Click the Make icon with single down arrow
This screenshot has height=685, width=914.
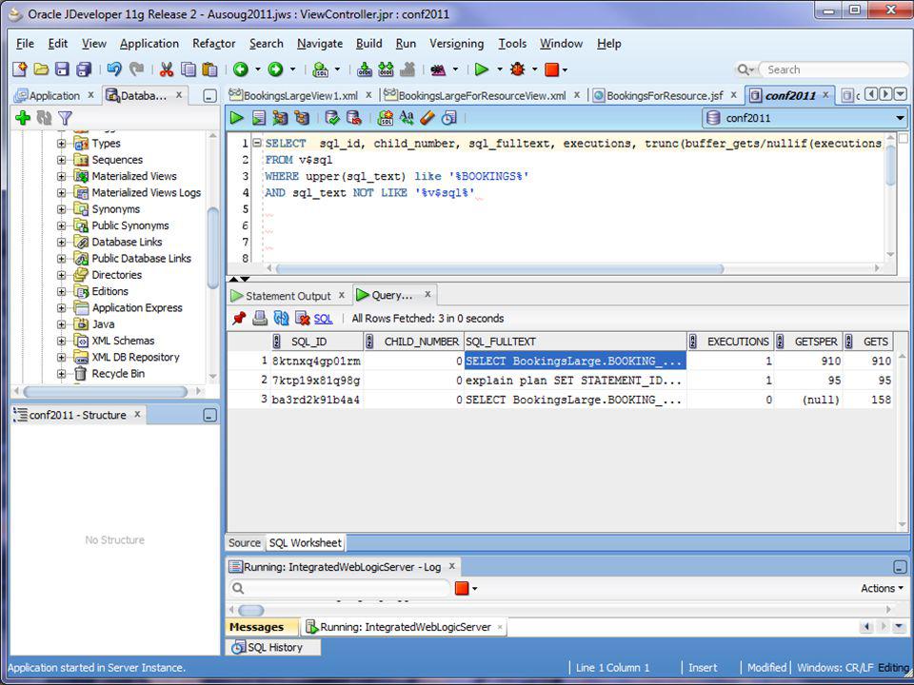pos(365,69)
